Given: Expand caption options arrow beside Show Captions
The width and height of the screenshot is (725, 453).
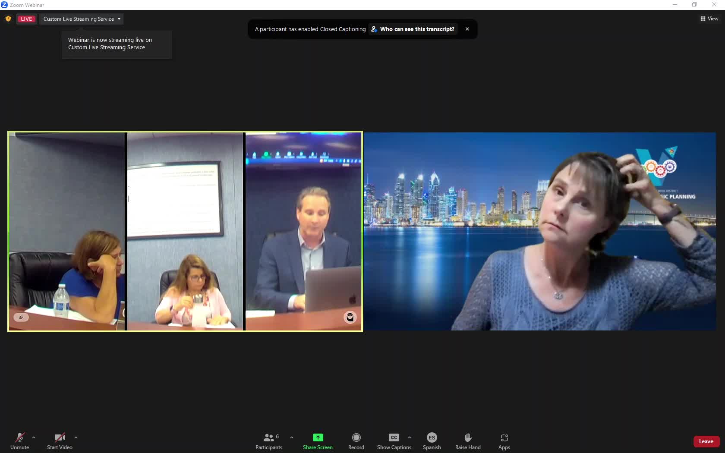Looking at the screenshot, I should coord(410,437).
